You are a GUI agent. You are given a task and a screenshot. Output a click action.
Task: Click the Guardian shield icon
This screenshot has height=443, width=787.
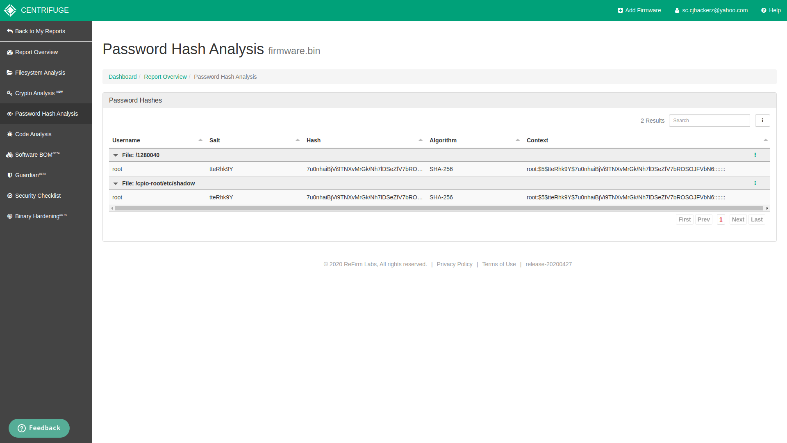click(x=10, y=175)
